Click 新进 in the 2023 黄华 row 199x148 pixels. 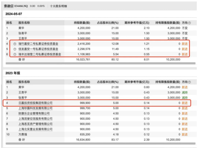185,87
